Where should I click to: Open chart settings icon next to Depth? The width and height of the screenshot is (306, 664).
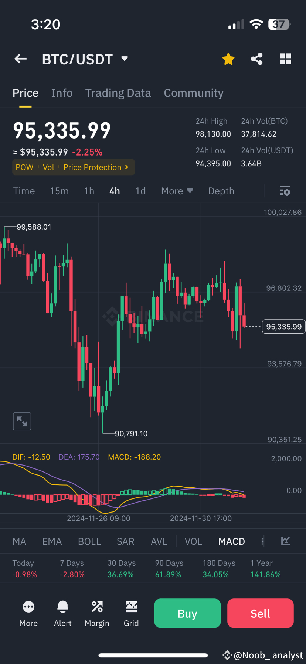pos(285,191)
